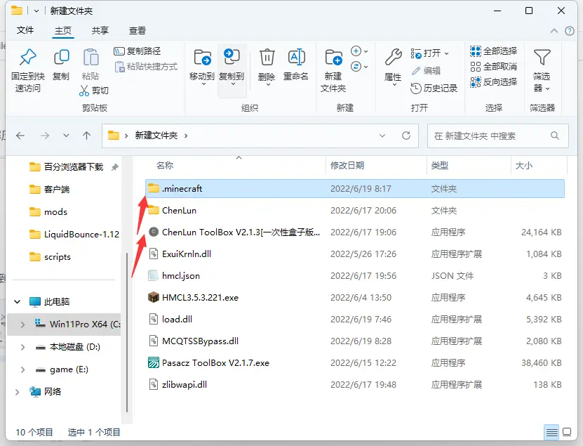Collapse the 此电脑 tree node
The width and height of the screenshot is (583, 446).
tap(16, 303)
